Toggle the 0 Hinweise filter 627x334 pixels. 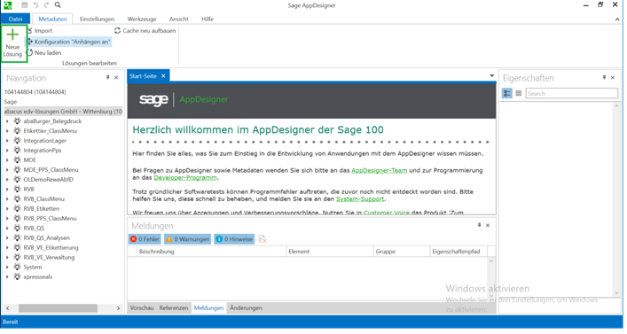pos(234,240)
